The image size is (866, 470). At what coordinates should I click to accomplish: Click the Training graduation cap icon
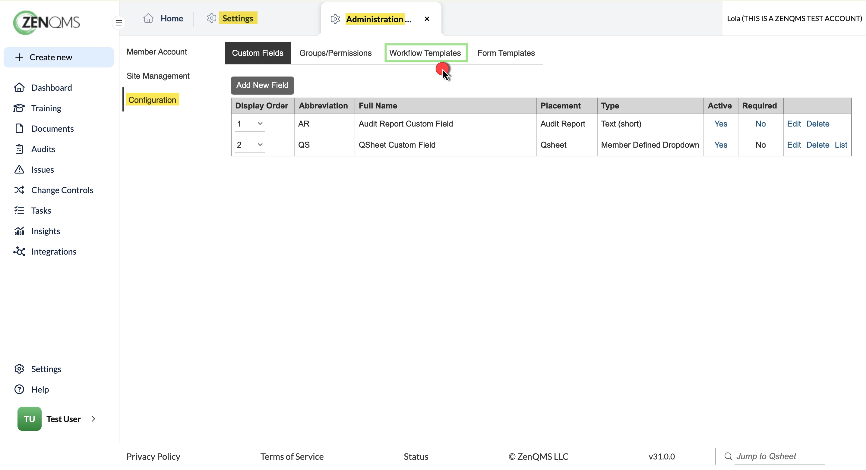point(19,108)
